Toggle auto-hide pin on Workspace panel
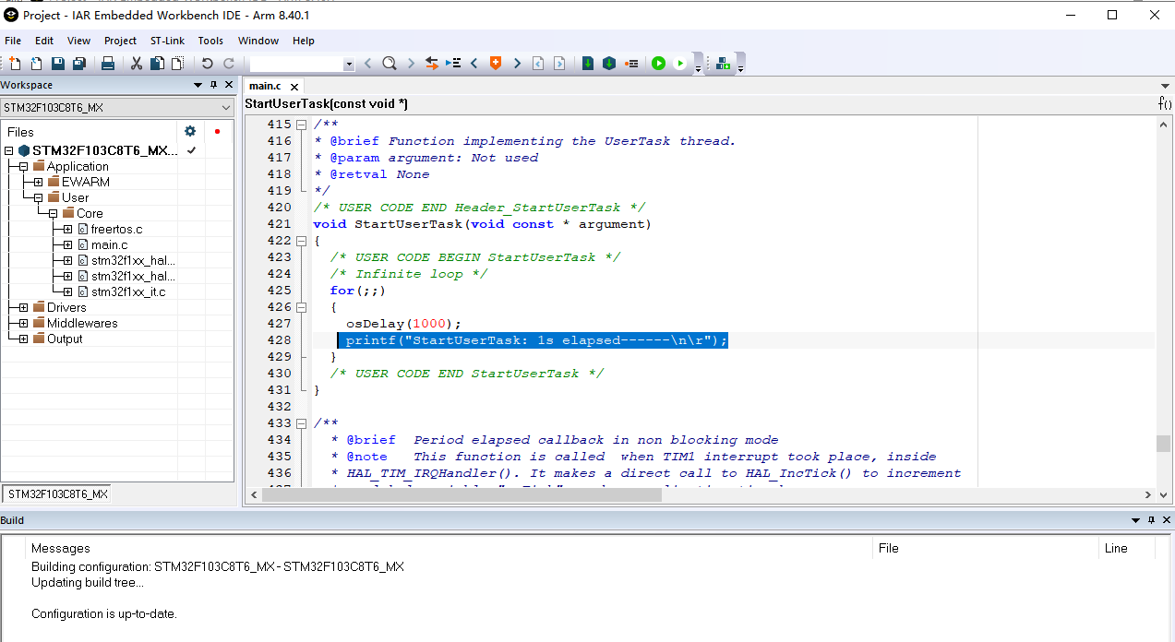The image size is (1175, 642). pyautogui.click(x=213, y=85)
